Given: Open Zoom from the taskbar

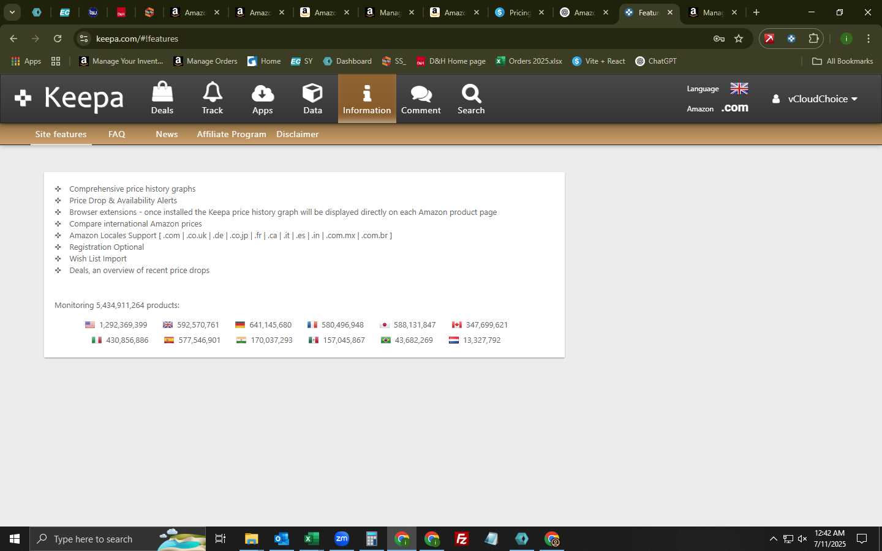Looking at the screenshot, I should coord(342,539).
